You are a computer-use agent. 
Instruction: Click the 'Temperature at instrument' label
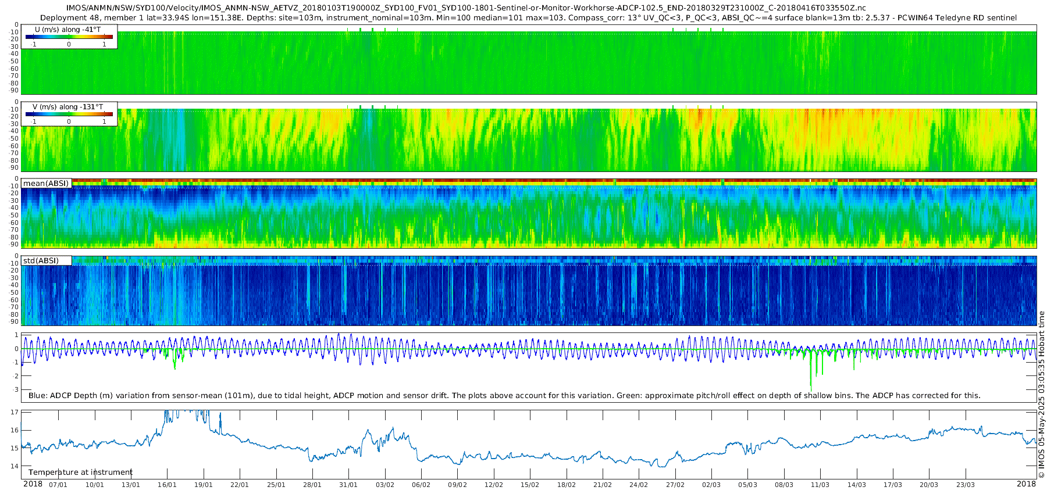click(80, 472)
